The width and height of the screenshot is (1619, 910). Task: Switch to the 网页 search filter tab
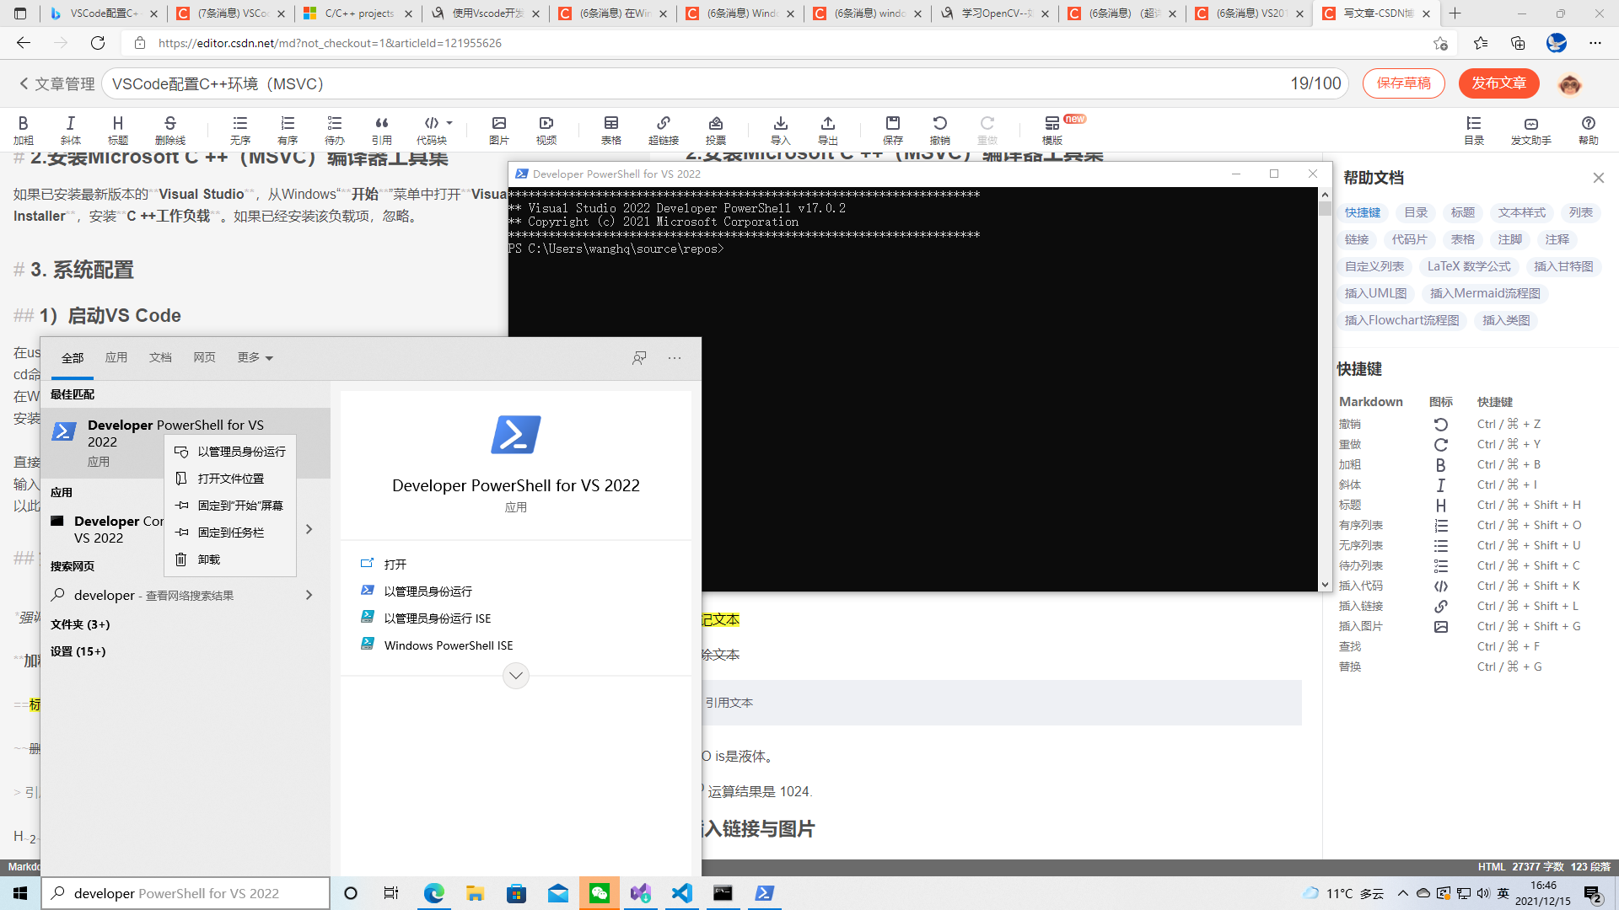204,358
